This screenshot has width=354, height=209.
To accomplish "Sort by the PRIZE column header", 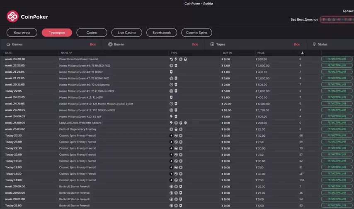I will (261, 53).
